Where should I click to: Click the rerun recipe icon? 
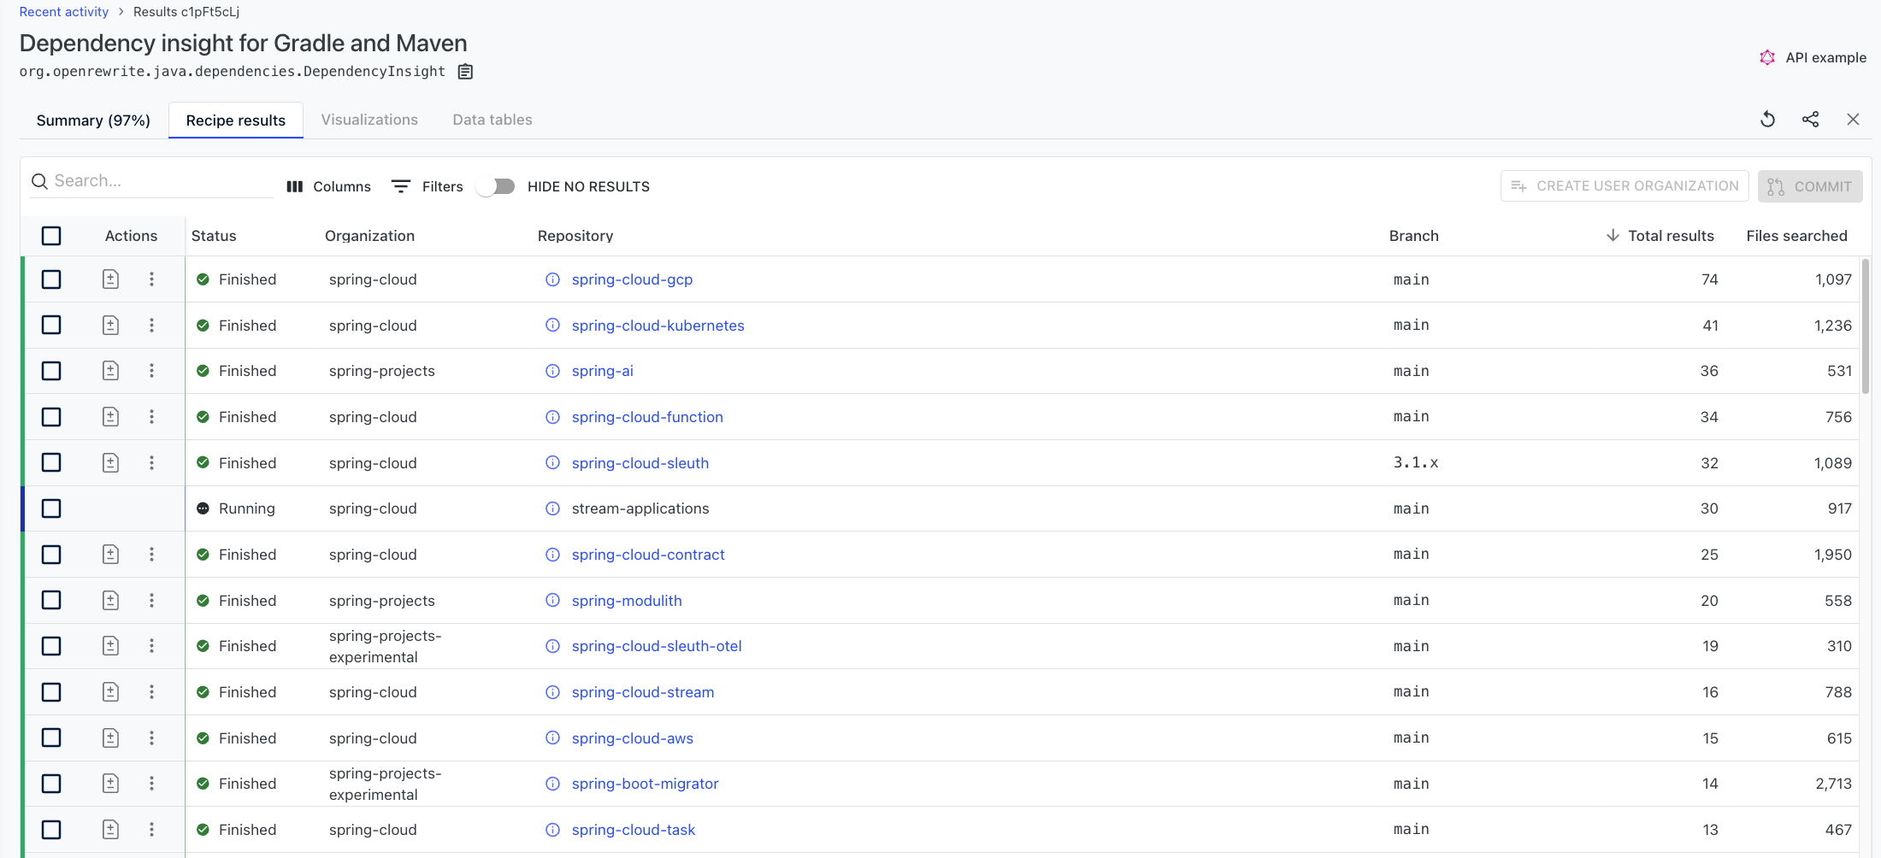(x=1768, y=120)
